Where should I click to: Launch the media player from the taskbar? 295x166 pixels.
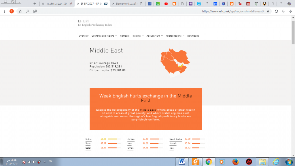[222, 162]
